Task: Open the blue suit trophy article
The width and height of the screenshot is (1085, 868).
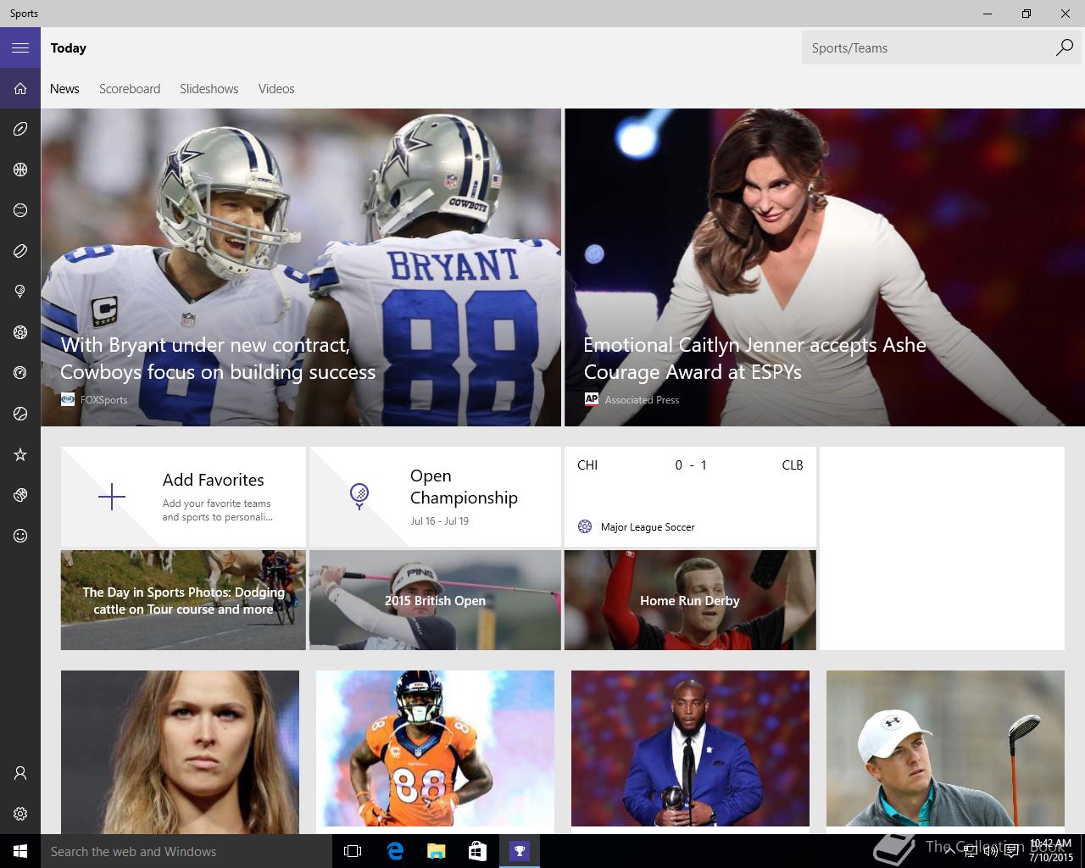Action: pyautogui.click(x=690, y=752)
